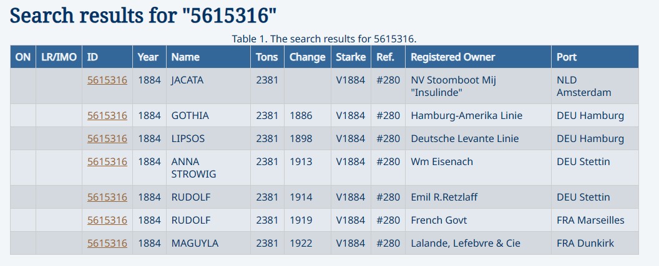Click the LR/IMO column header

point(59,57)
